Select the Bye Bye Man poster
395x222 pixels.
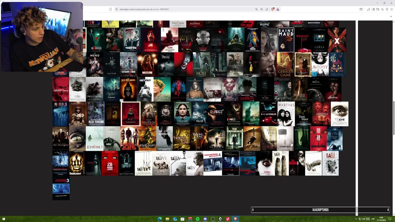pyautogui.click(x=128, y=89)
